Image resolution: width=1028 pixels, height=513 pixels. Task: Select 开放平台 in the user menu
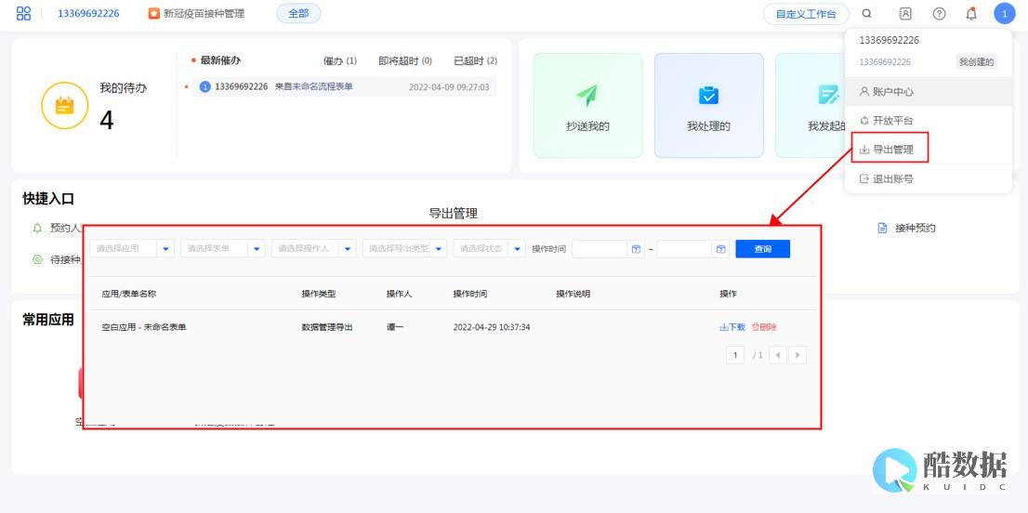[x=929, y=121]
